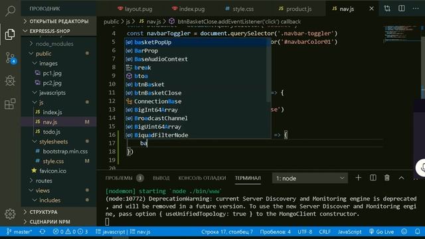425x239 pixels.
Task: Collapse the public folder
Action: pyautogui.click(x=59, y=53)
